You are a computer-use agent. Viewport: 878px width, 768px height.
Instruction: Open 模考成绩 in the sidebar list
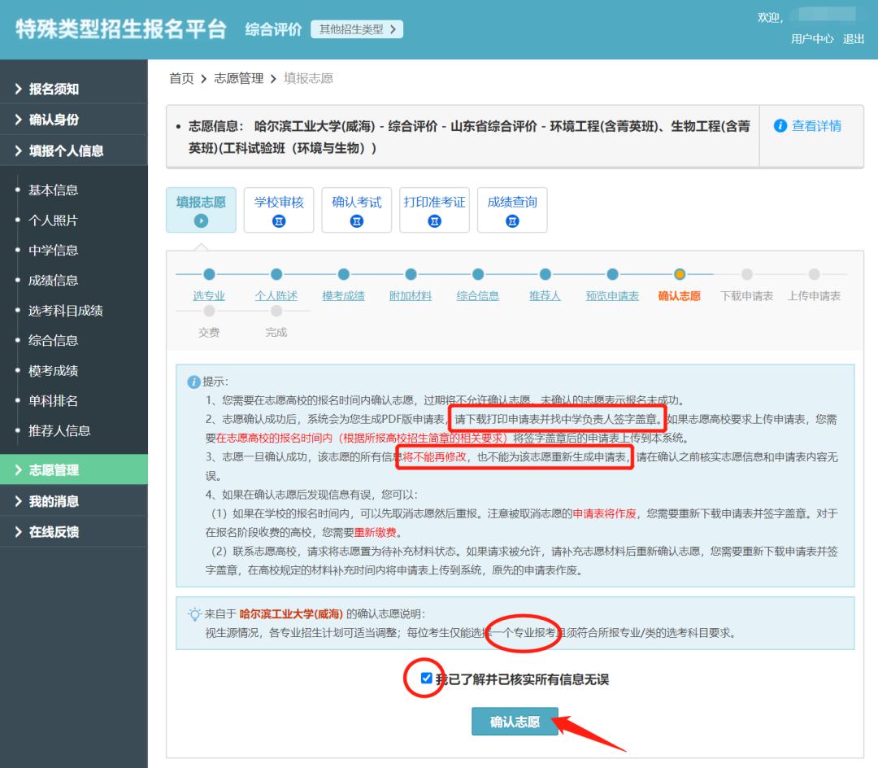tap(53, 370)
